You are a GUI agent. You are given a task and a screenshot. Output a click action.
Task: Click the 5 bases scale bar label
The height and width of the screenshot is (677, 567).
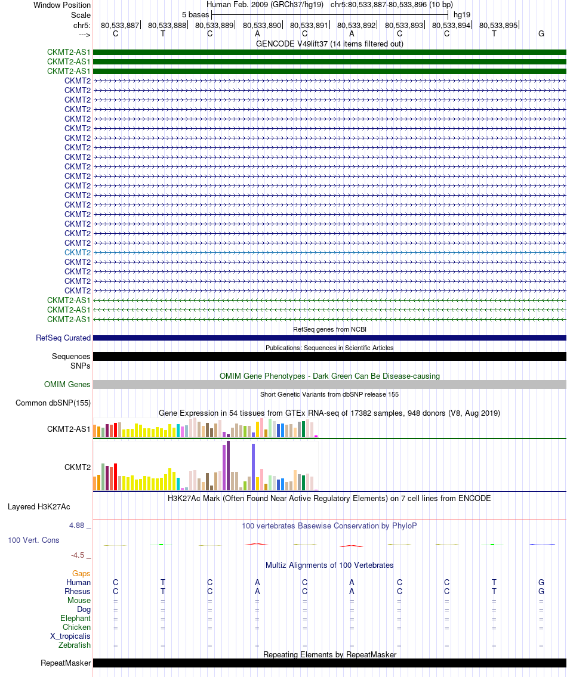pos(195,15)
